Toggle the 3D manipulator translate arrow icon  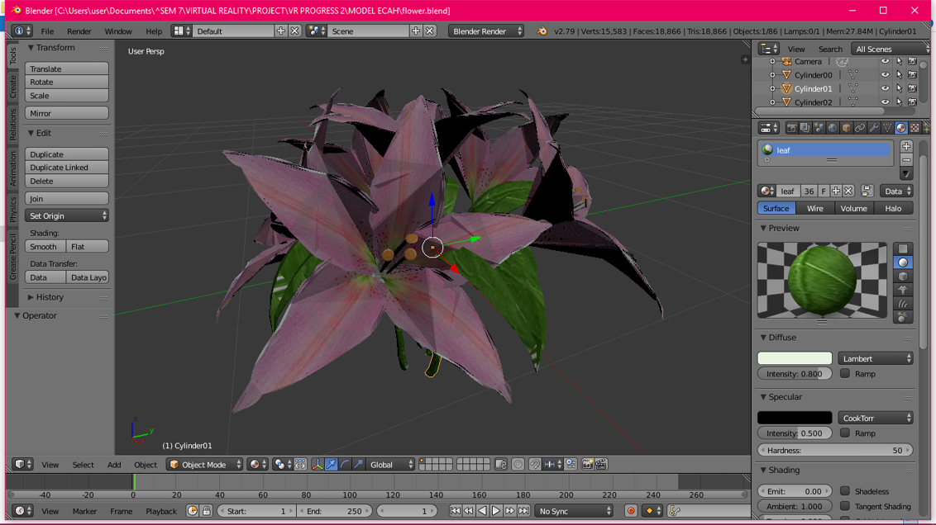click(332, 464)
